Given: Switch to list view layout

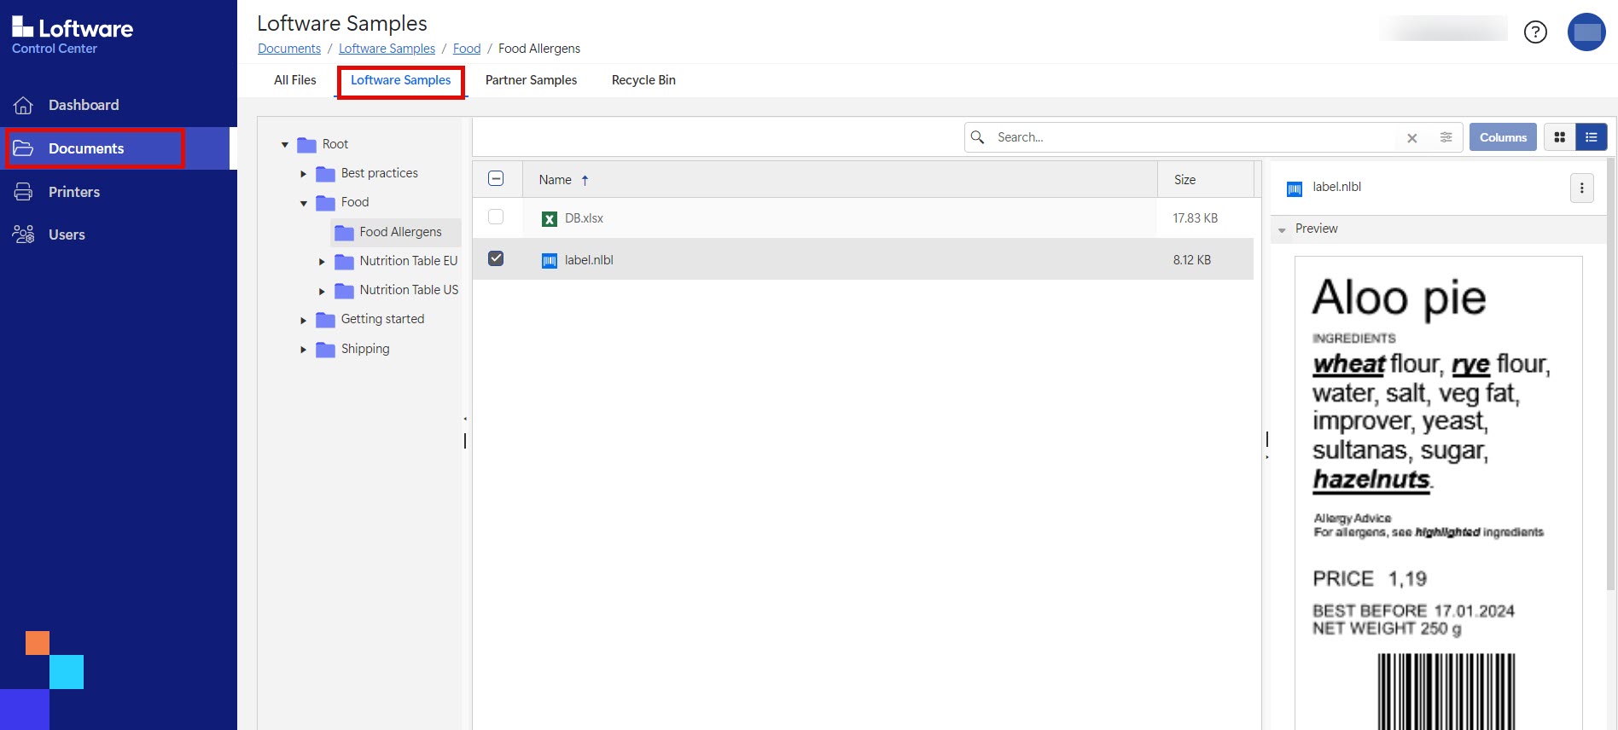Looking at the screenshot, I should 1592,137.
